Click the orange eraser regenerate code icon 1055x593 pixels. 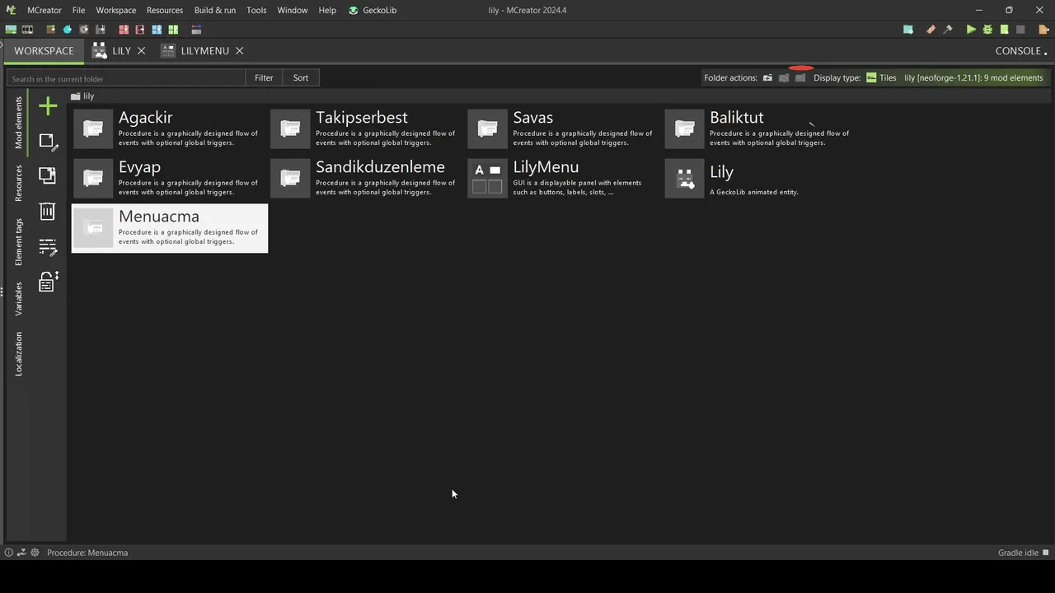[931, 30]
